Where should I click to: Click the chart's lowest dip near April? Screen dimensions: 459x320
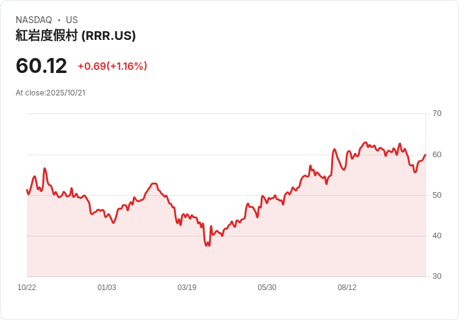(x=208, y=245)
